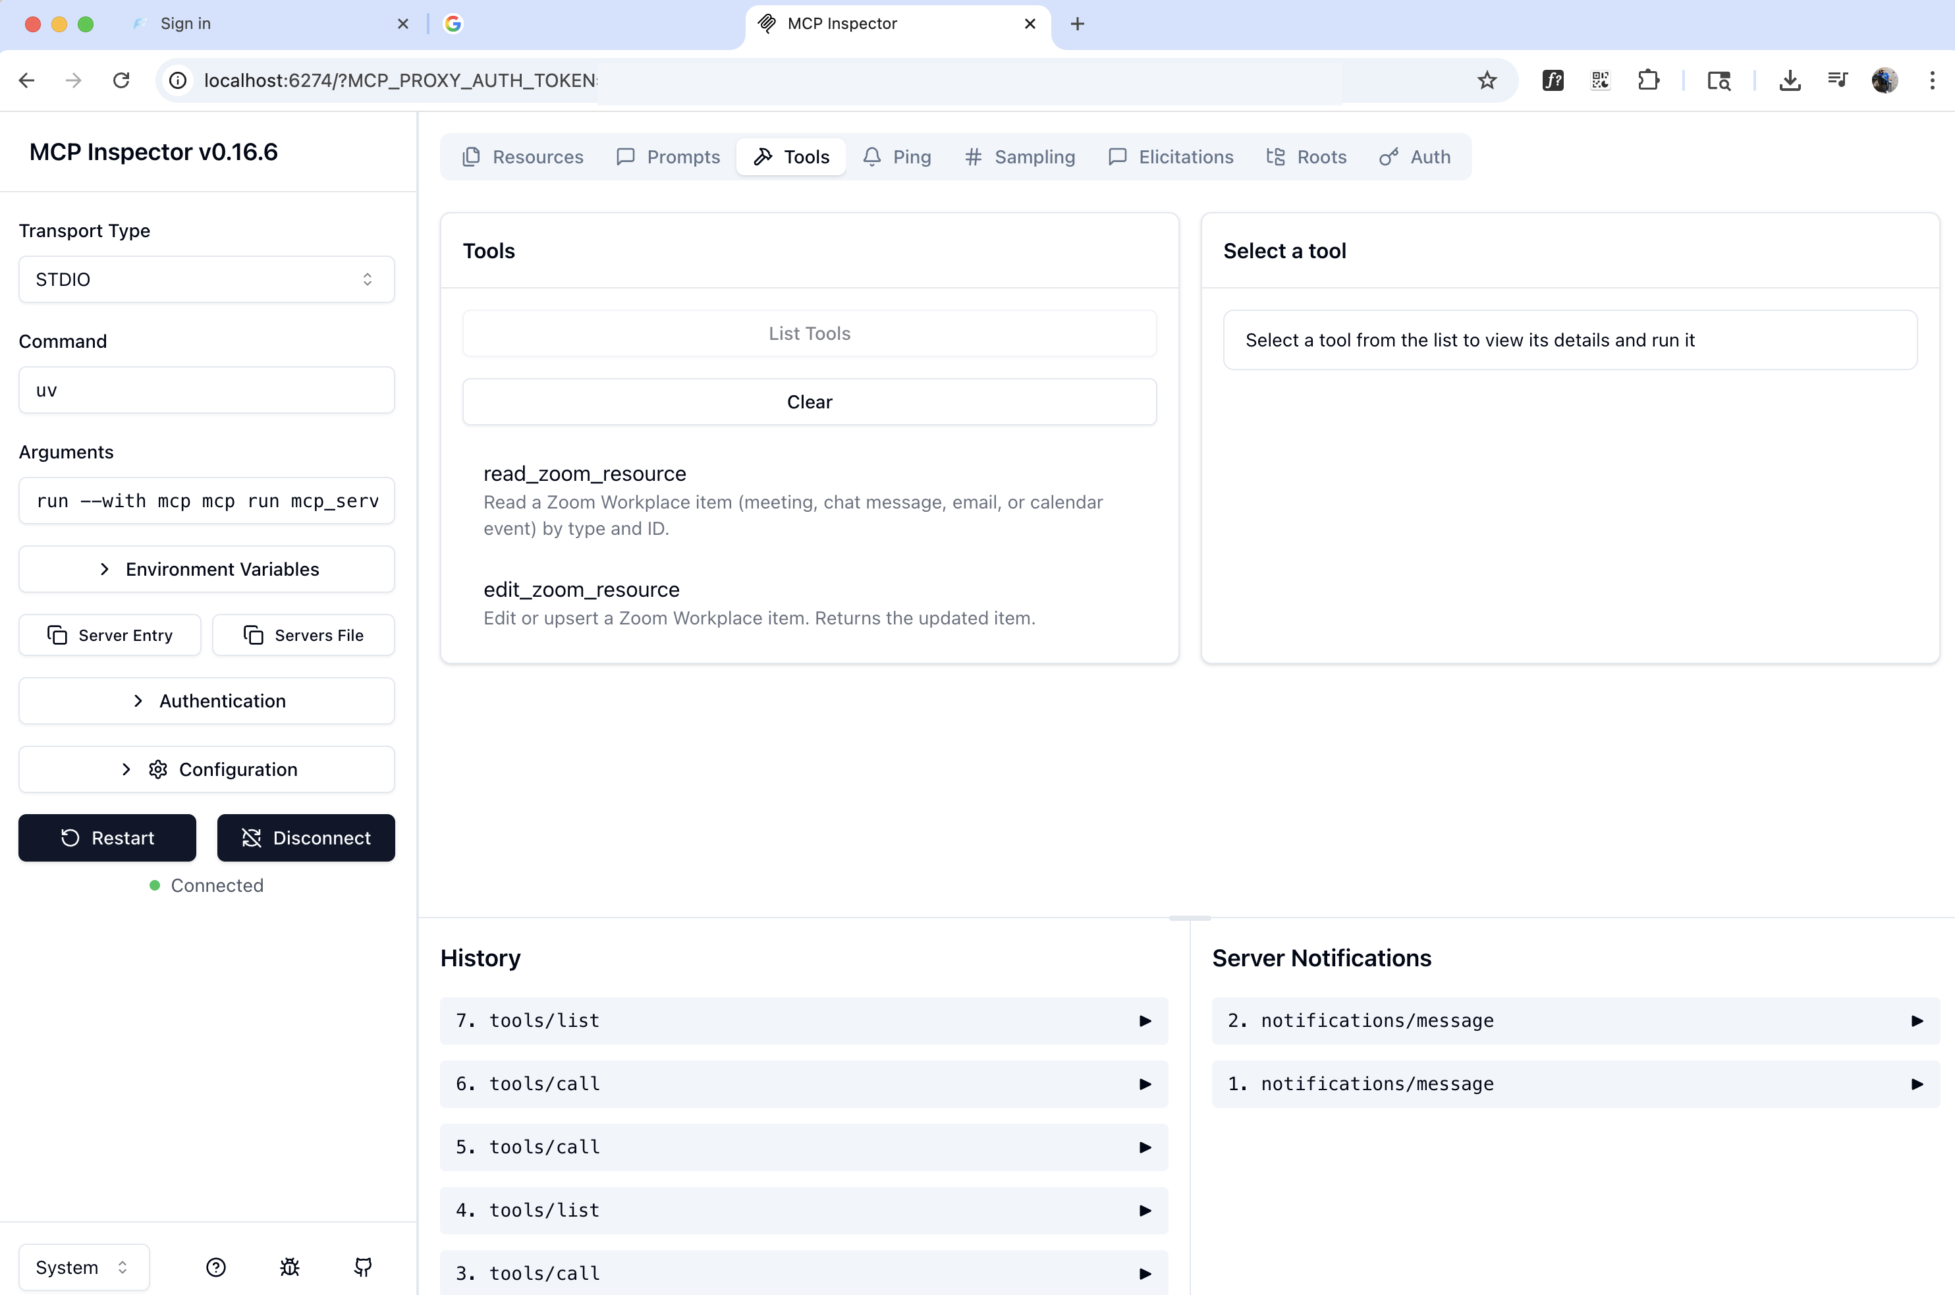Click the panel resize handle above History

pos(1190,918)
